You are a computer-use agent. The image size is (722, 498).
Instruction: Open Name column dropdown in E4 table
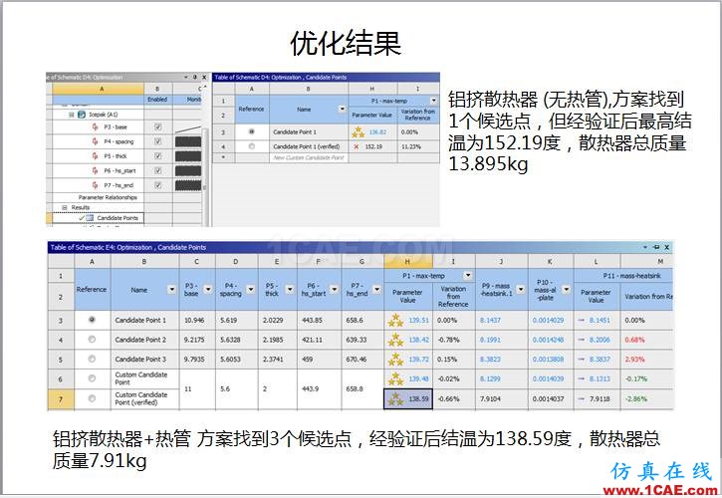171,289
